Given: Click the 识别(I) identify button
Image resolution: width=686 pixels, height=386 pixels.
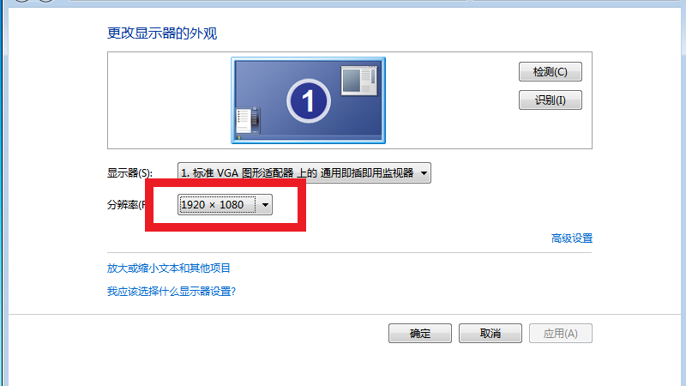Looking at the screenshot, I should (x=550, y=100).
